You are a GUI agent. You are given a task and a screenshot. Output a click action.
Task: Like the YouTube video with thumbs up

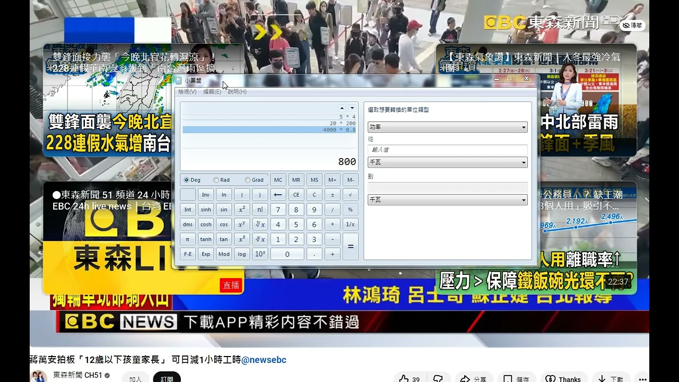tap(409, 379)
